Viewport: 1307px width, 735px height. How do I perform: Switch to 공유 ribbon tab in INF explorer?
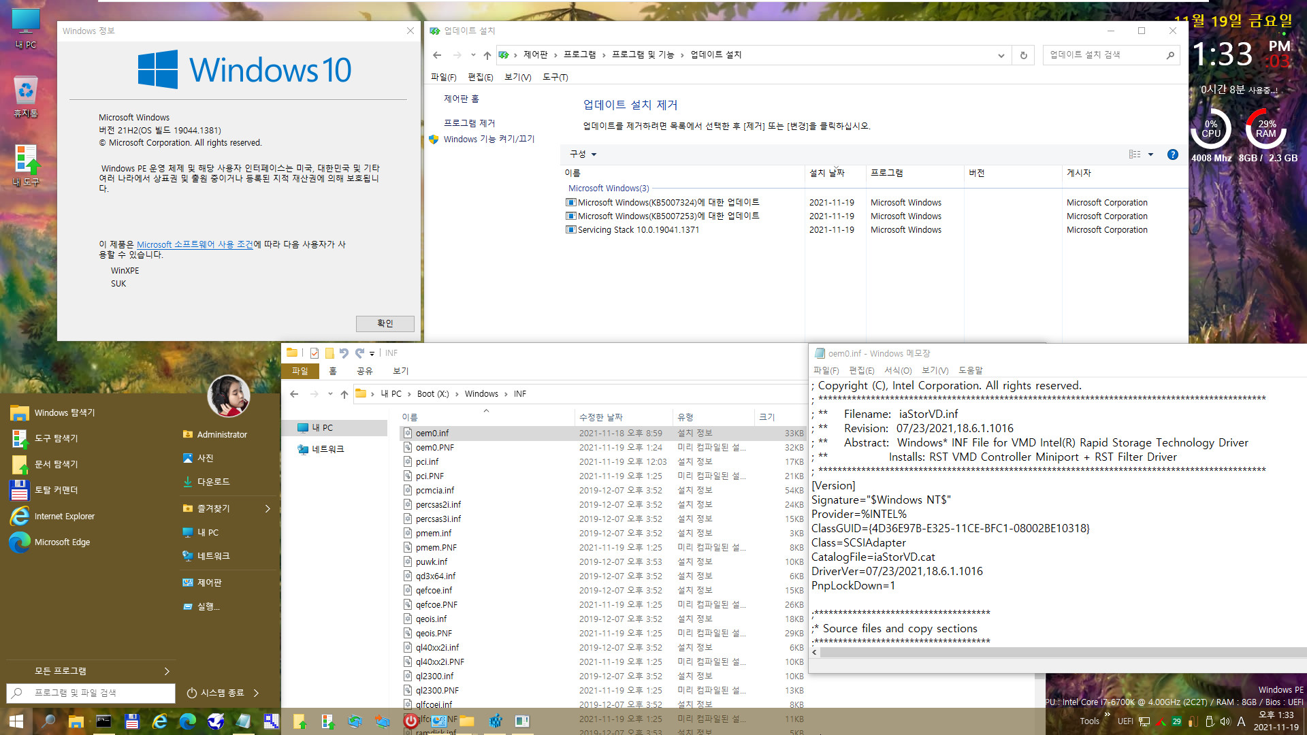[365, 371]
